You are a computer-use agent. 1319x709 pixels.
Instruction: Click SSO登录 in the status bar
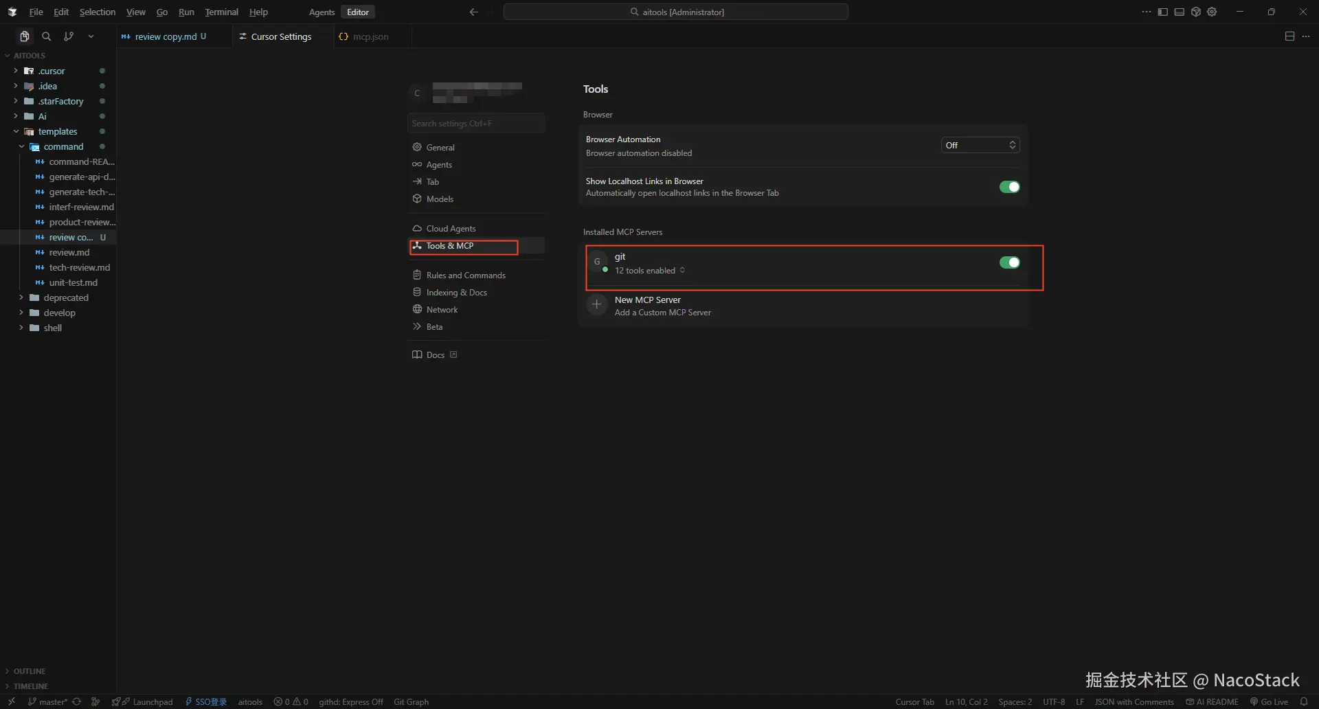(x=206, y=701)
